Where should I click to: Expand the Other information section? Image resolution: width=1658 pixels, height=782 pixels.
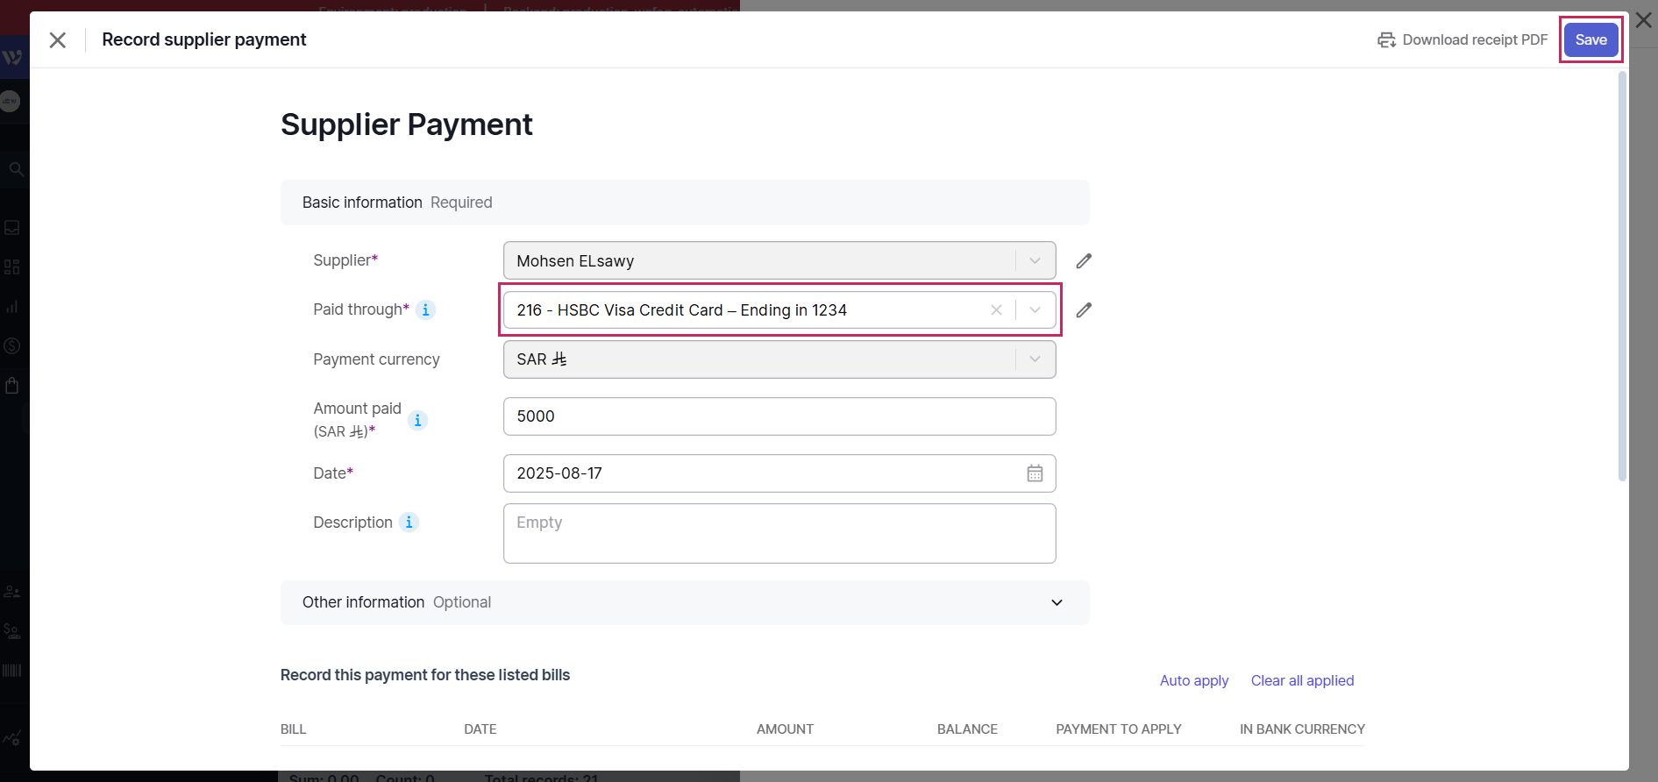[1057, 603]
